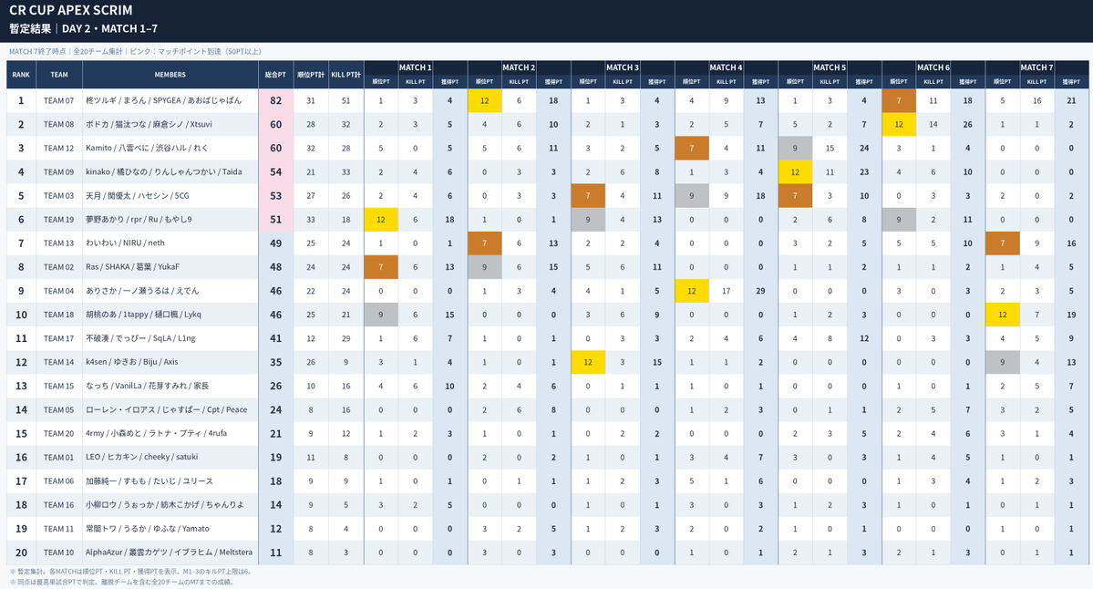Select the TEAM 04 name cell
This screenshot has width=1093, height=589.
tap(59, 291)
